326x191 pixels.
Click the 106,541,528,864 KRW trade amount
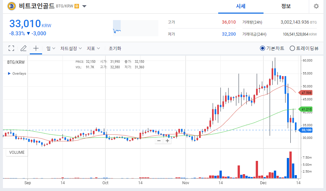[299, 34]
